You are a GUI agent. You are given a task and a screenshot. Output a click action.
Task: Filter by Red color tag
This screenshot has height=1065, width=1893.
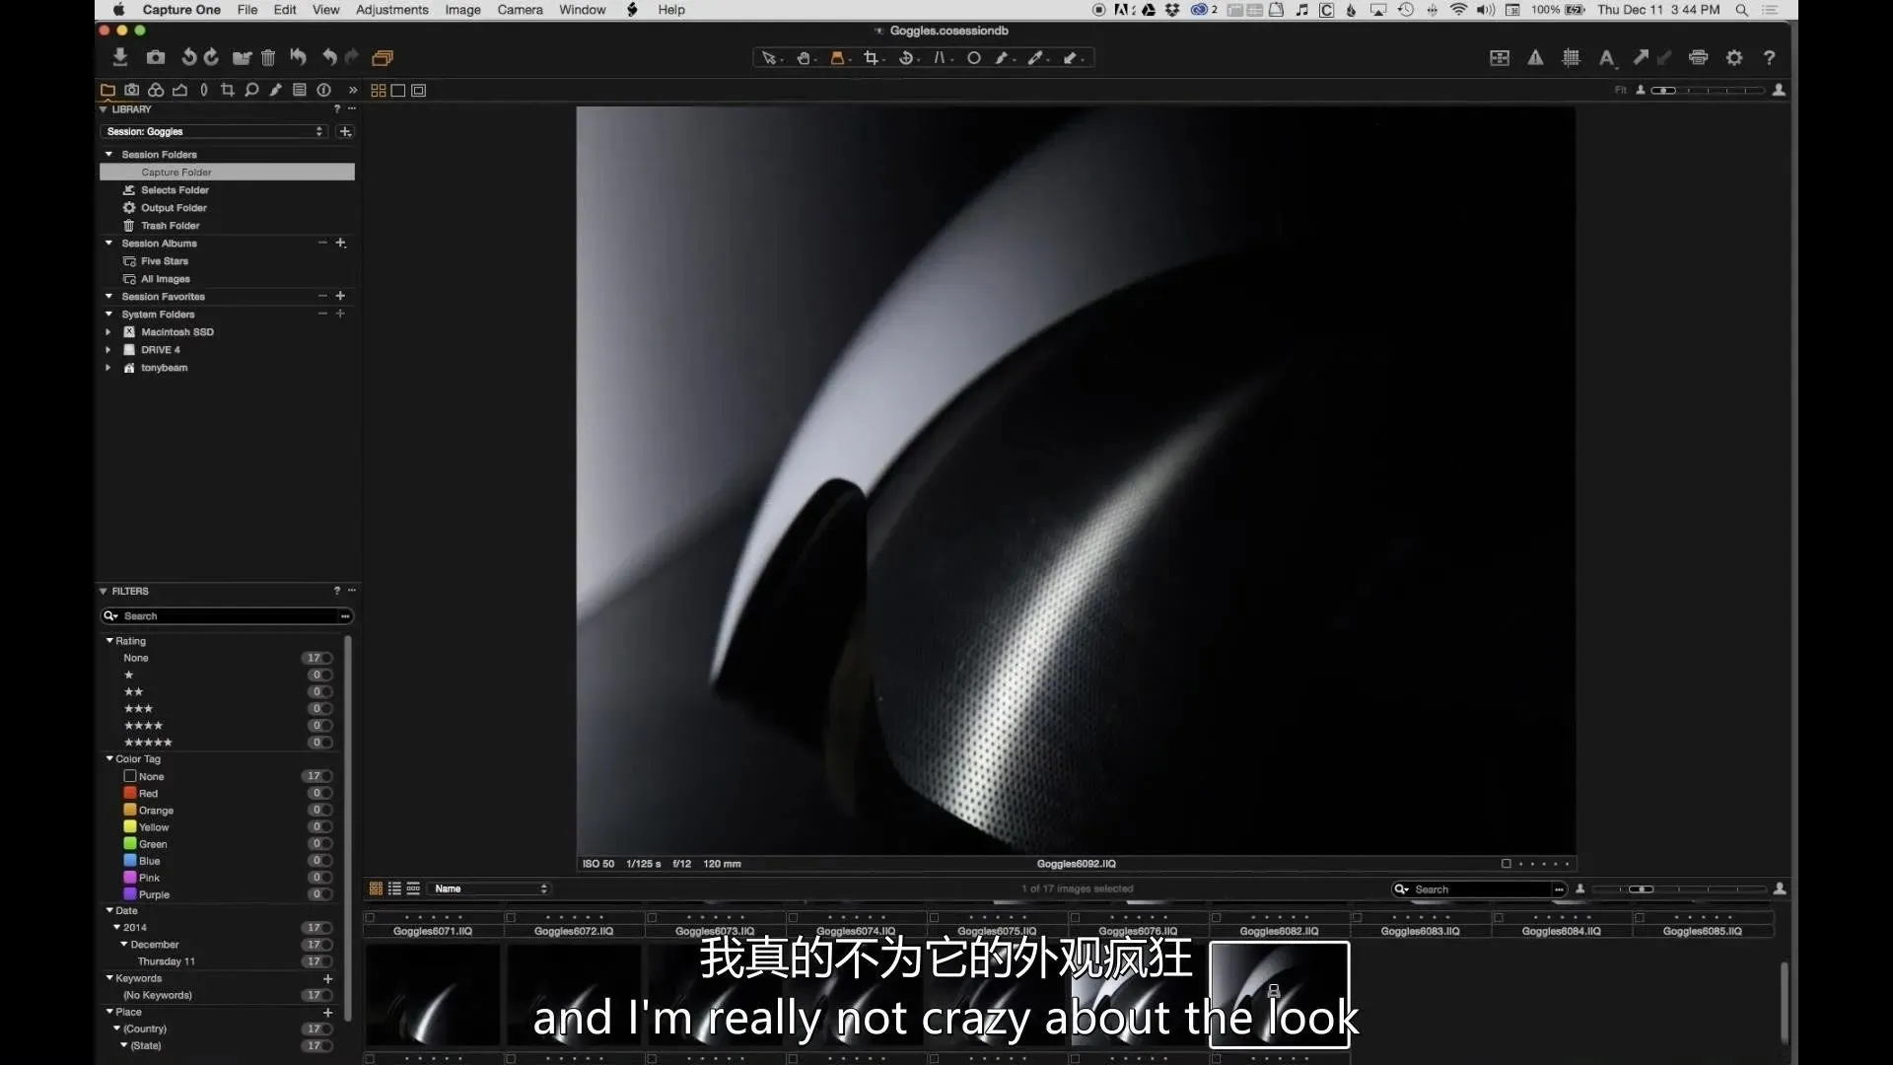[x=148, y=793]
